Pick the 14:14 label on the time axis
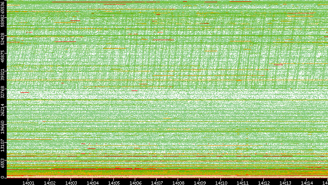The image size is (328, 185). click(307, 183)
